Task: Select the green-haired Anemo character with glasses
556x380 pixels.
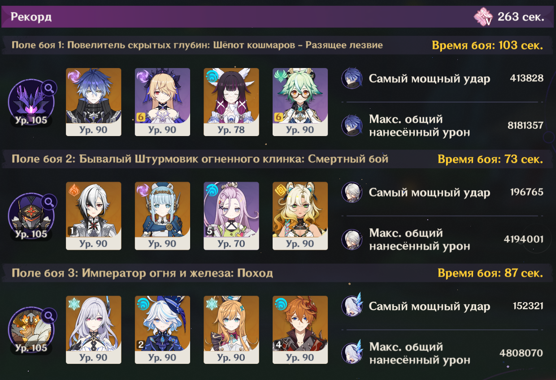Action: [x=300, y=102]
